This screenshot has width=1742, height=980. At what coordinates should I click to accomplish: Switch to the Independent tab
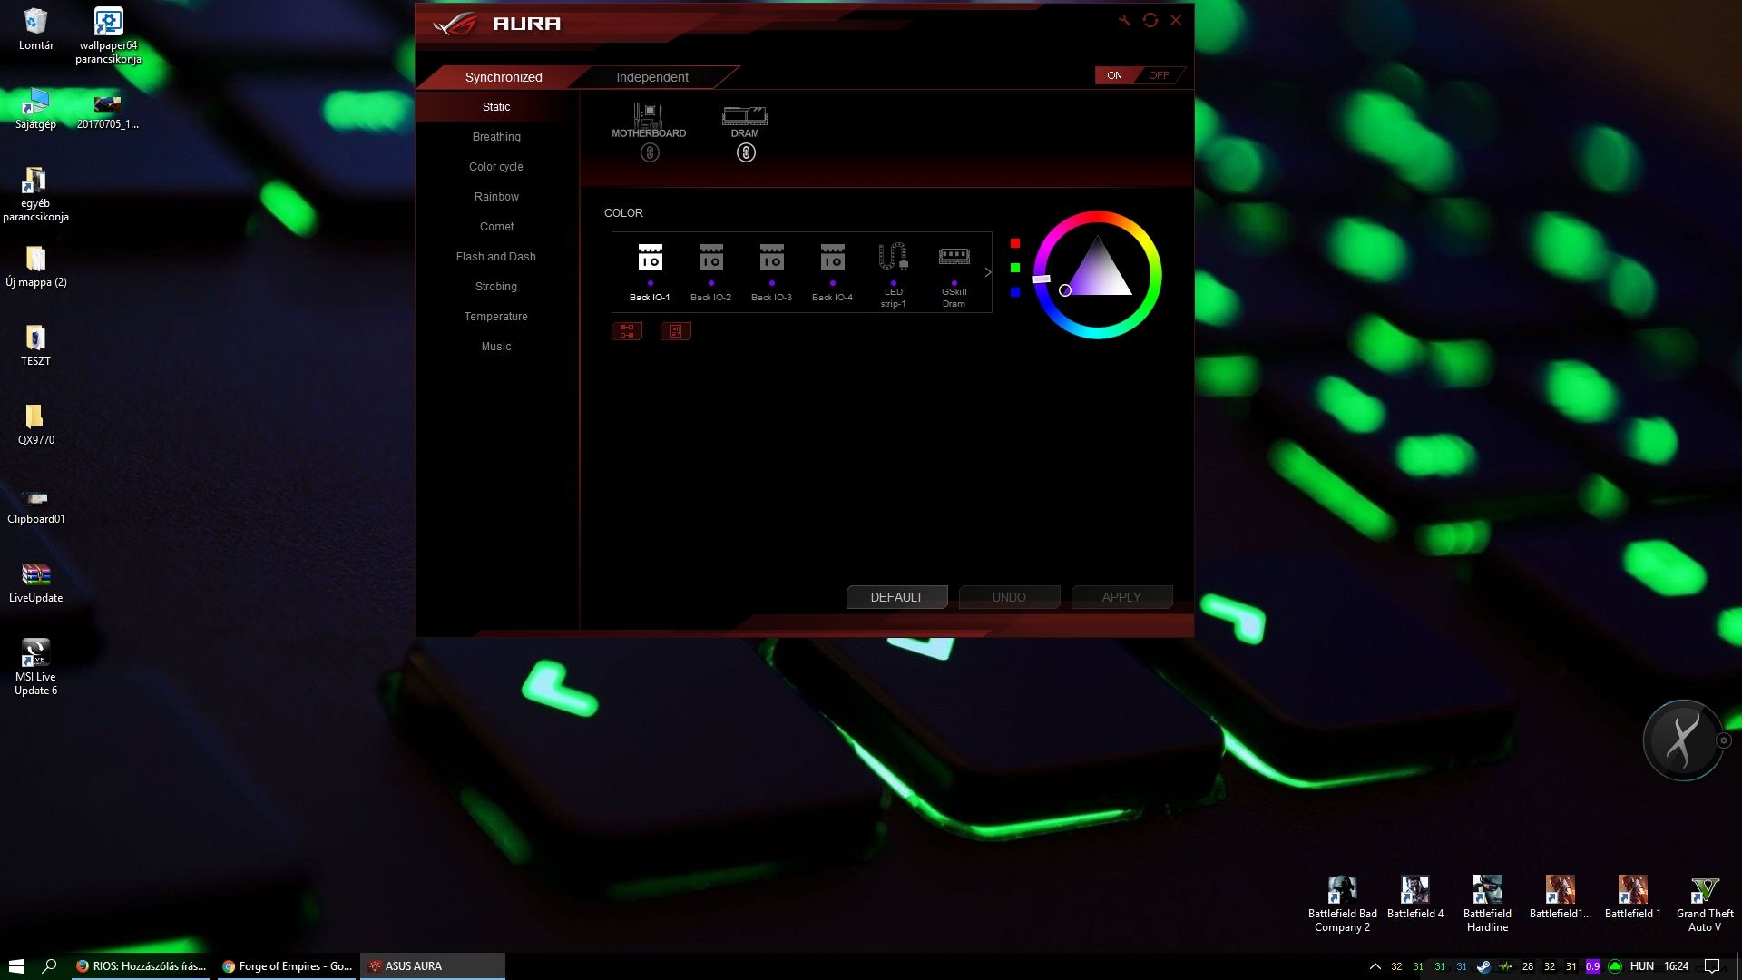652,77
